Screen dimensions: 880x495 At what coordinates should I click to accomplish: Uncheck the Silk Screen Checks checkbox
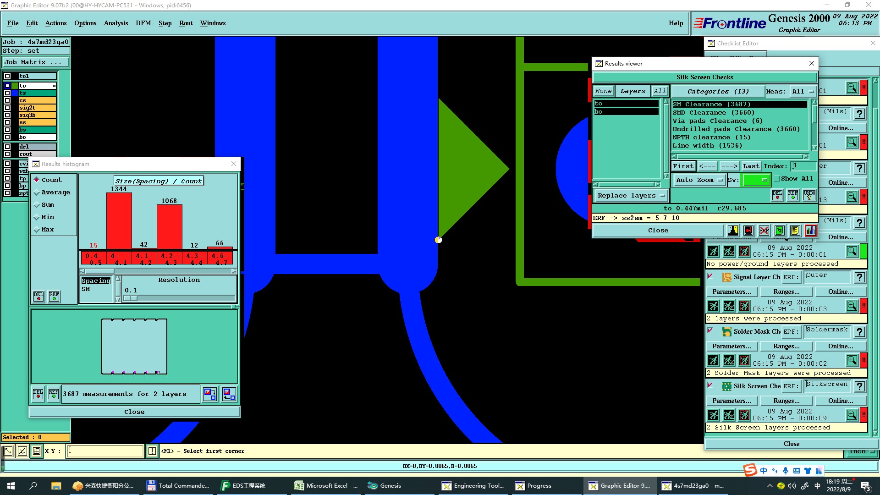coord(710,385)
